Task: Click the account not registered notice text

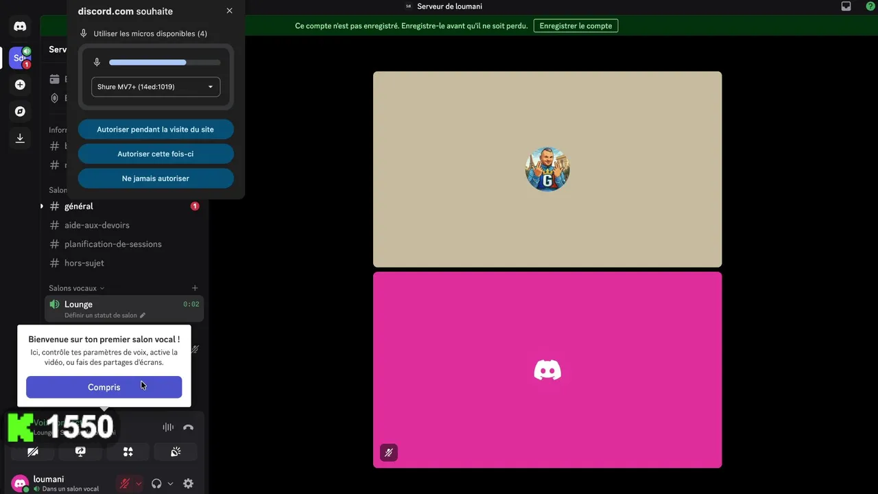Action: [x=412, y=26]
